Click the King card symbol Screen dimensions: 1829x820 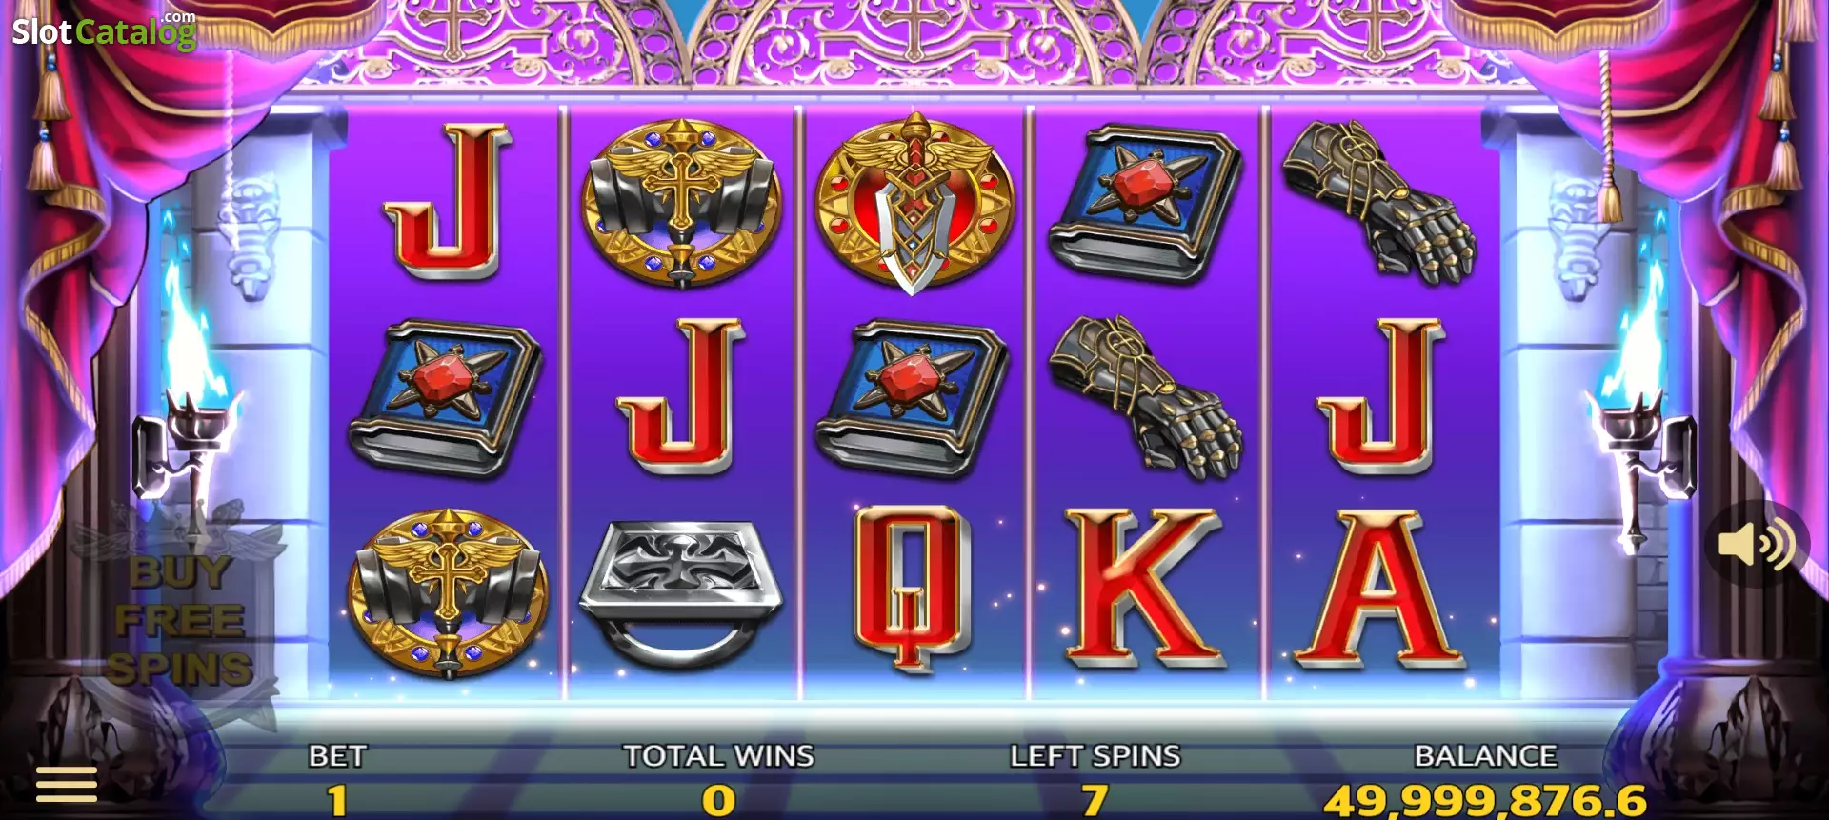(1144, 588)
